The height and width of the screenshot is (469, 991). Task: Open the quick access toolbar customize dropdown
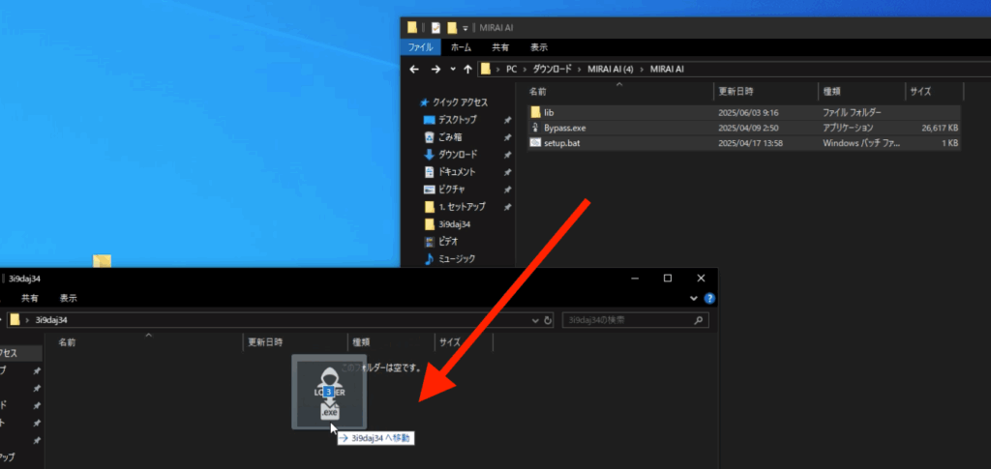tap(465, 27)
